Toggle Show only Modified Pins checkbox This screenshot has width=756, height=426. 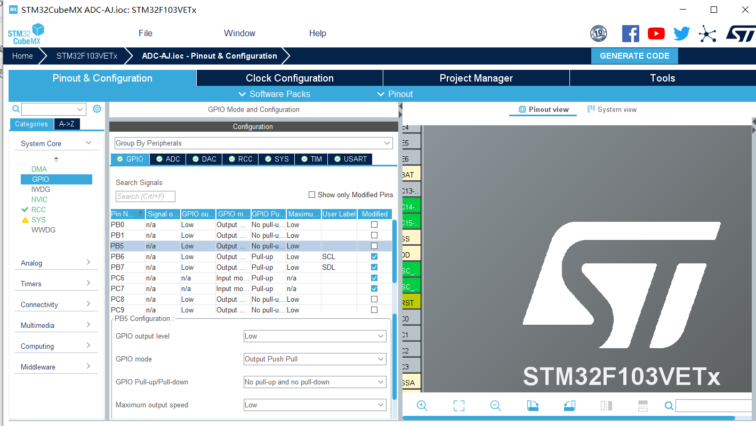[x=312, y=195]
